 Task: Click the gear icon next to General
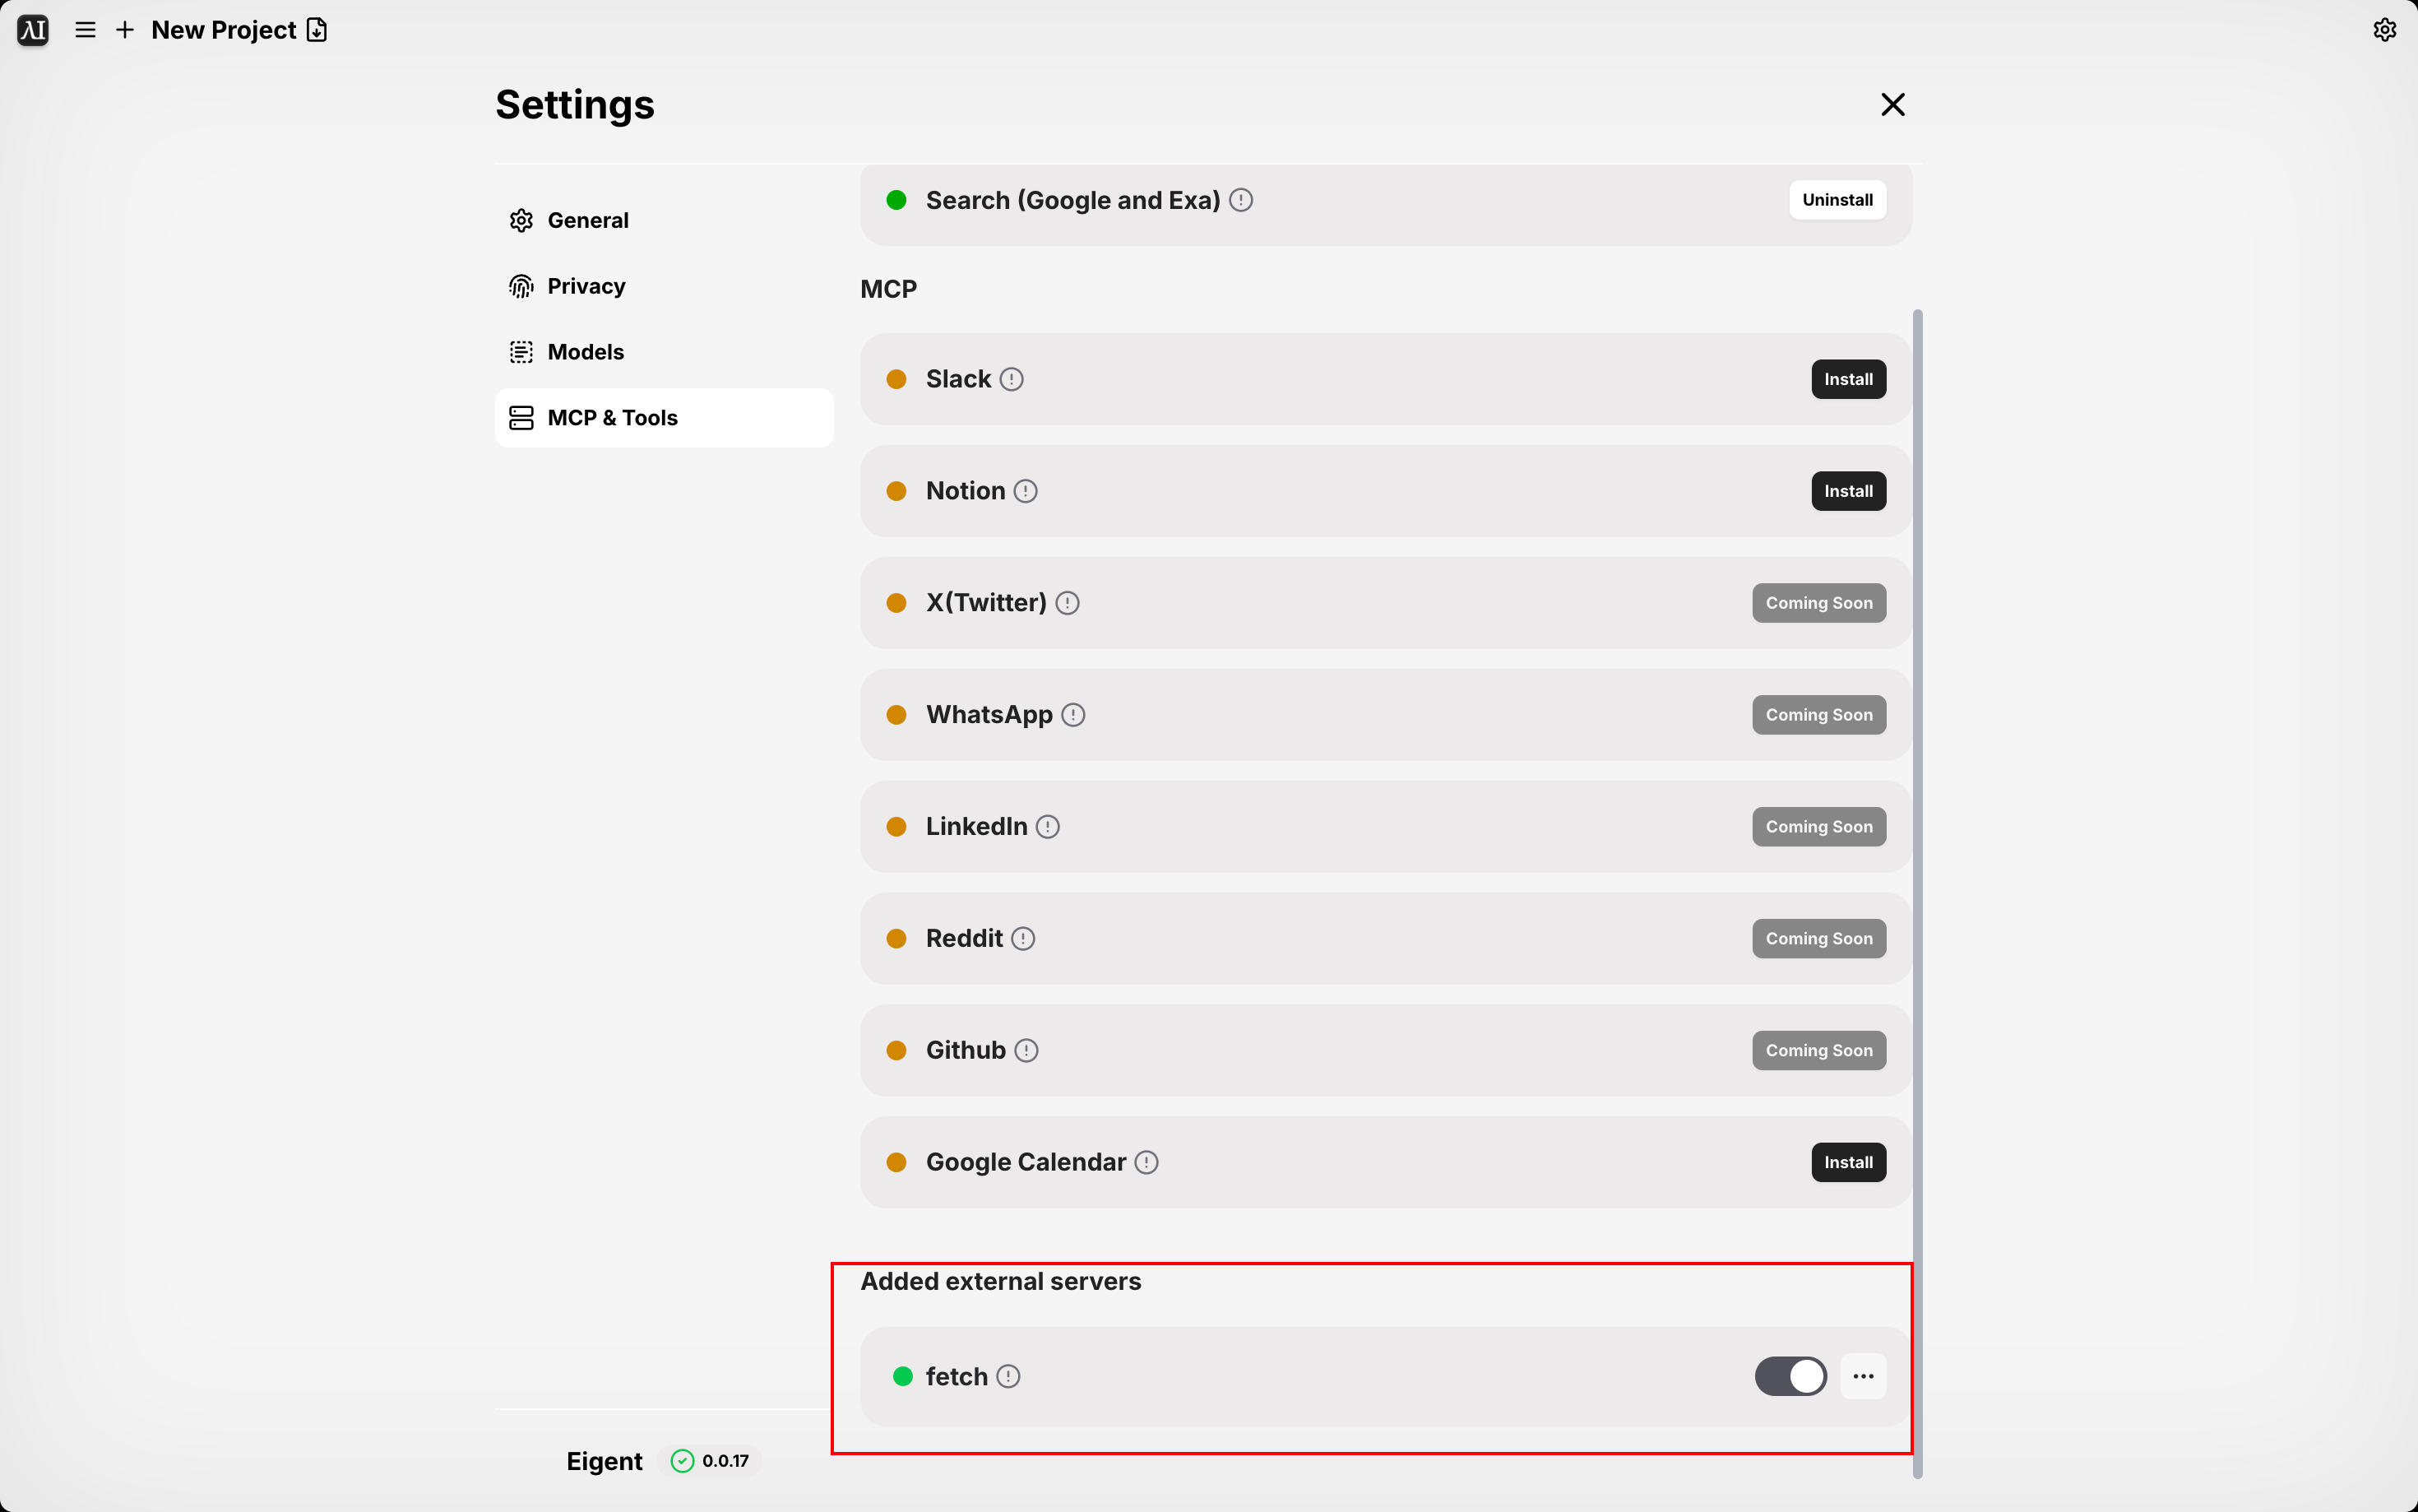[x=521, y=220]
